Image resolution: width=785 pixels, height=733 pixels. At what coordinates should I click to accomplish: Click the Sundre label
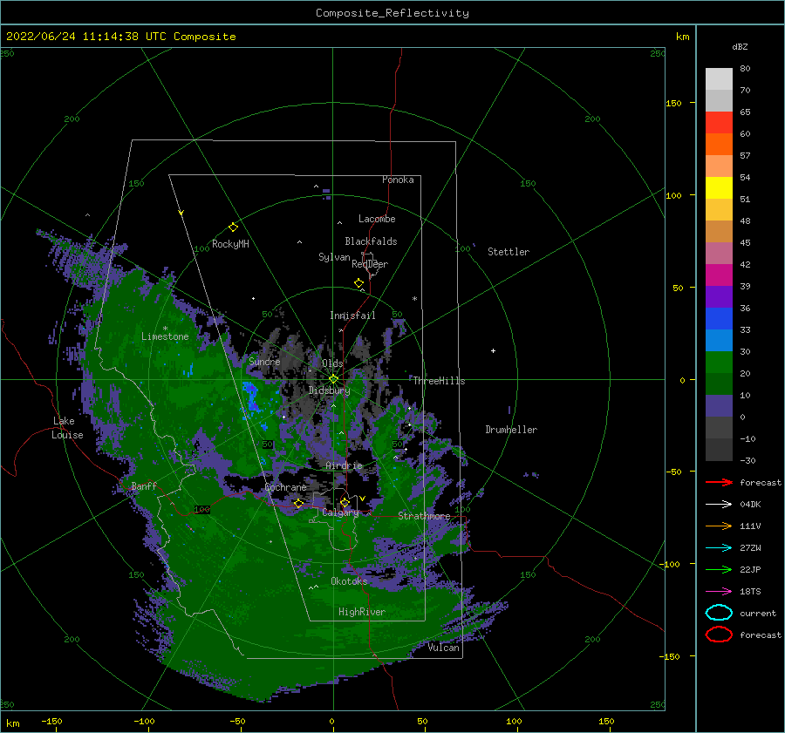tap(264, 361)
